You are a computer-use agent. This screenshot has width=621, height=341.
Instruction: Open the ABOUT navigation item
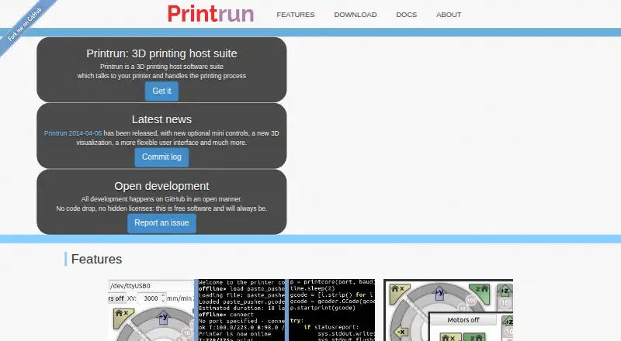pos(449,15)
